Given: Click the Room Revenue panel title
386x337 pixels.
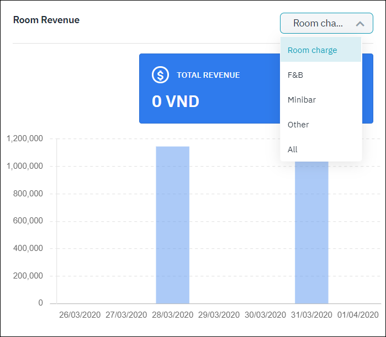Looking at the screenshot, I should pos(46,20).
